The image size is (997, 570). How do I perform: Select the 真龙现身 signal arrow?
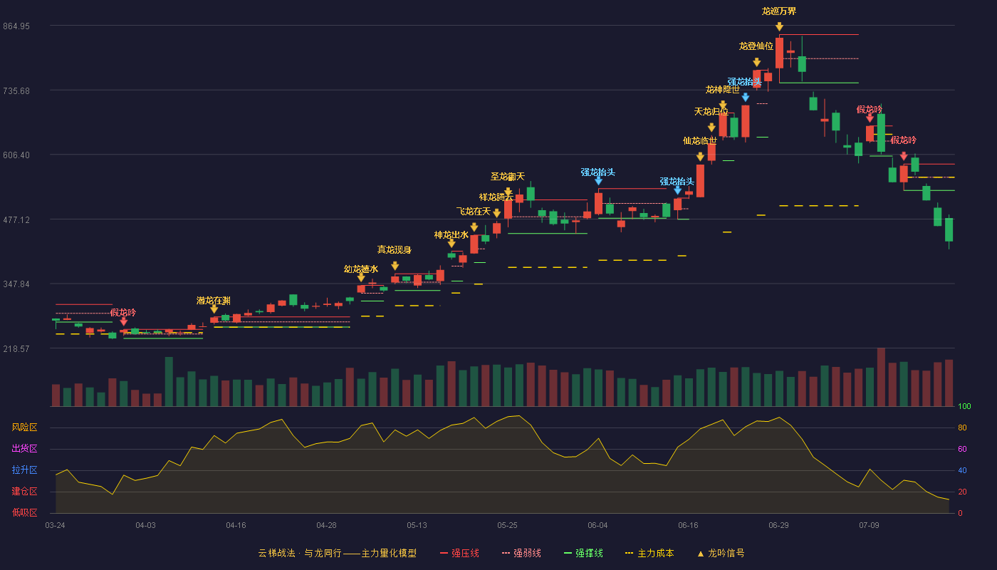[x=395, y=266]
